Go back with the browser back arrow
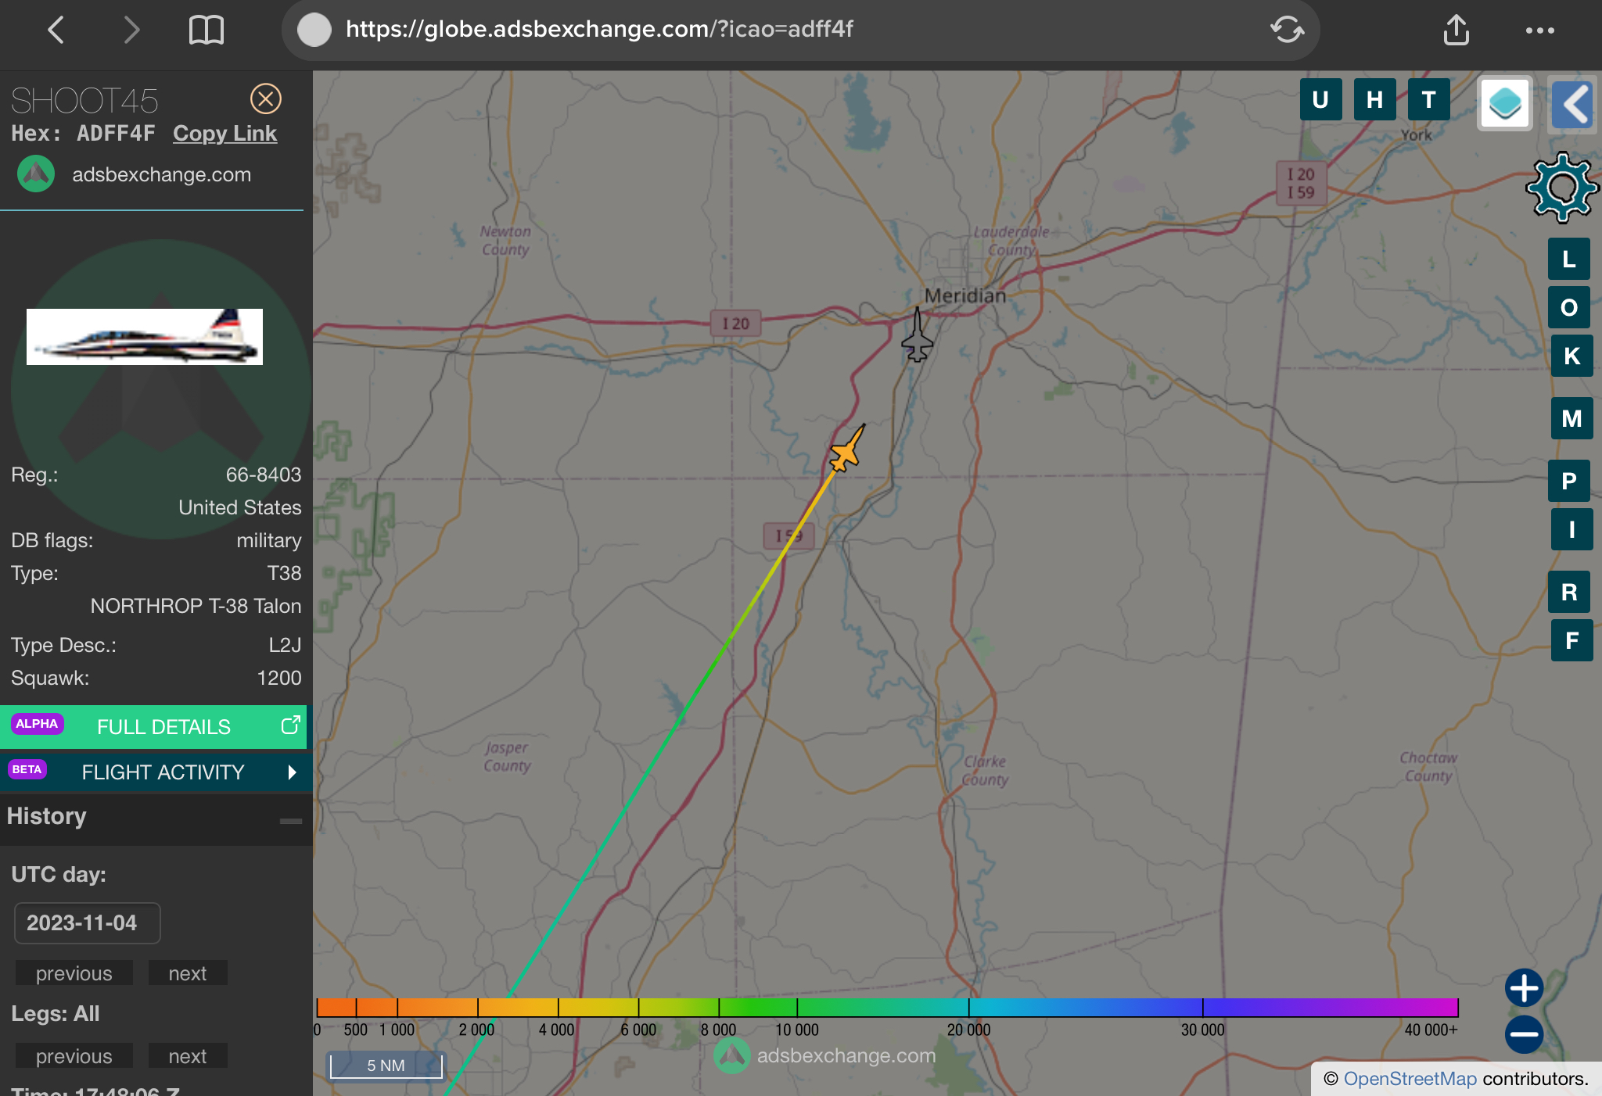 (56, 30)
